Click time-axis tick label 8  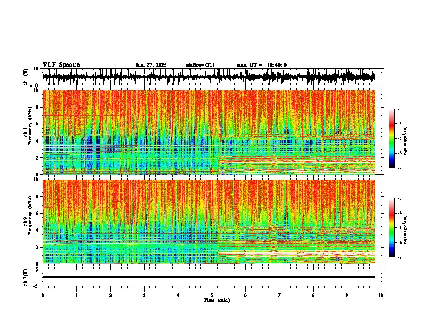(313, 295)
